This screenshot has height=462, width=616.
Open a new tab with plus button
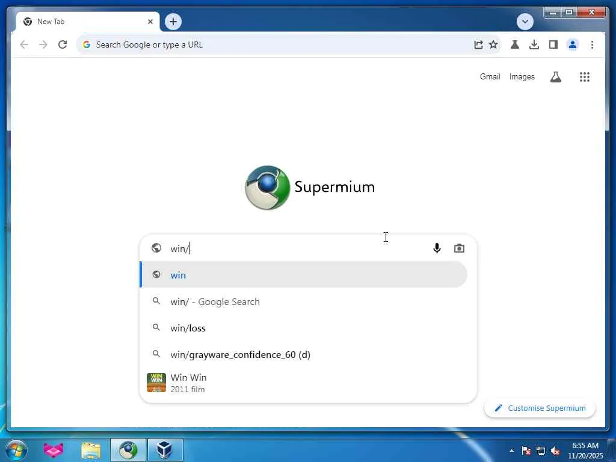pos(173,22)
